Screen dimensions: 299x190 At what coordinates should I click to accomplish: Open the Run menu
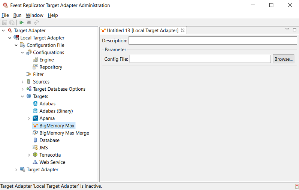tap(17, 15)
